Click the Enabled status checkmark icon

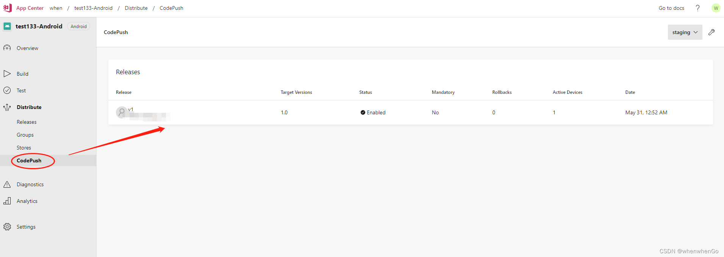[363, 112]
